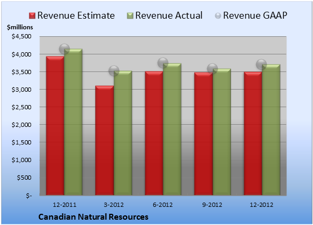Click the '9-2012' x-axis label
The height and width of the screenshot is (225, 313).
click(x=212, y=205)
